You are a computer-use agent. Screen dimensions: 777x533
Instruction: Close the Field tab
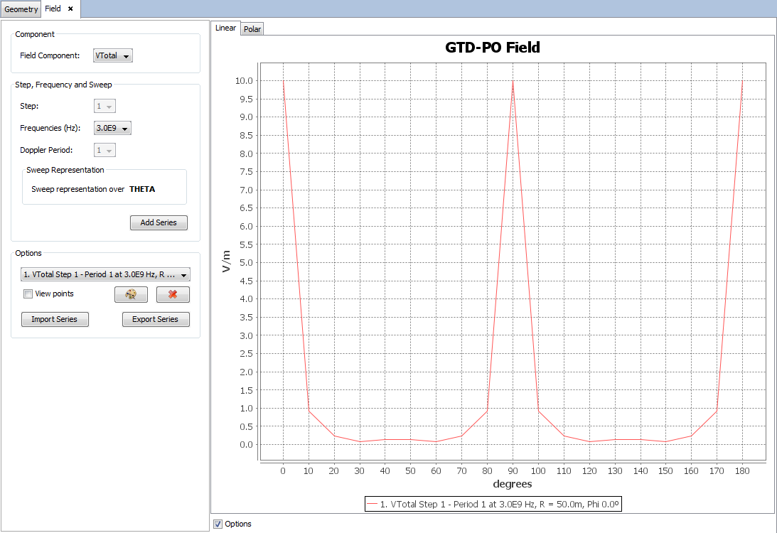[x=70, y=9]
